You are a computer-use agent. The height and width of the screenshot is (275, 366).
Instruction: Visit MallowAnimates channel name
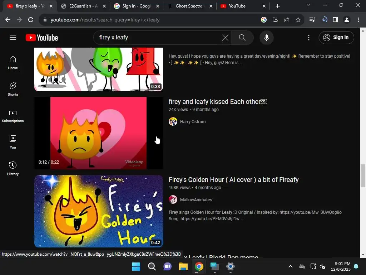tap(196, 200)
